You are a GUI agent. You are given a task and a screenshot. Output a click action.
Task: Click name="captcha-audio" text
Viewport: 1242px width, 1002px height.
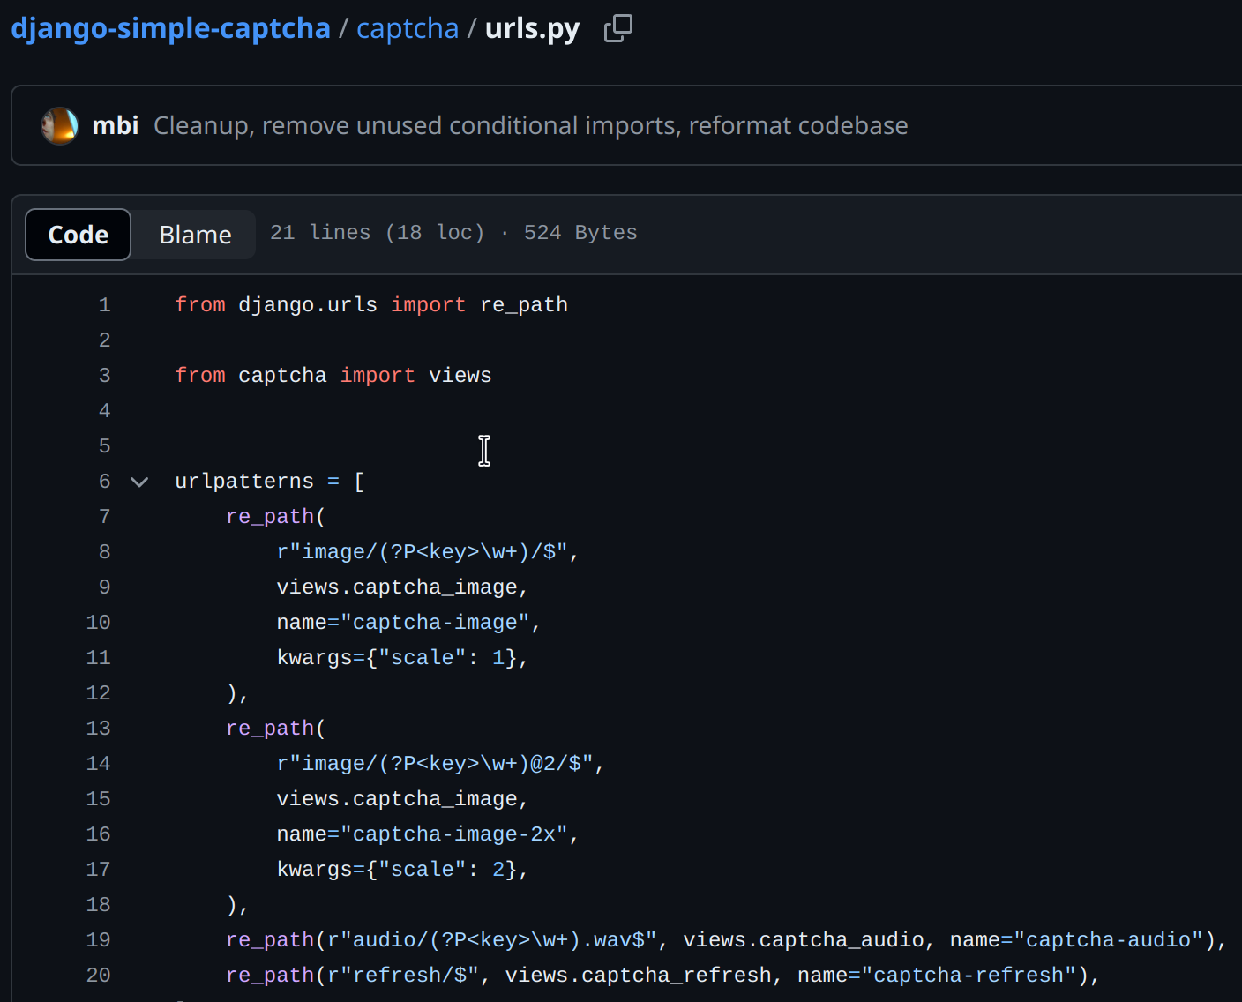1077,940
